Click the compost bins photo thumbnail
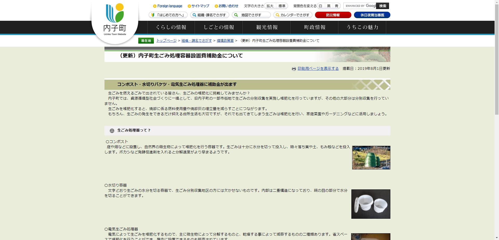Viewport: 499px width, 240px height. coord(371,157)
